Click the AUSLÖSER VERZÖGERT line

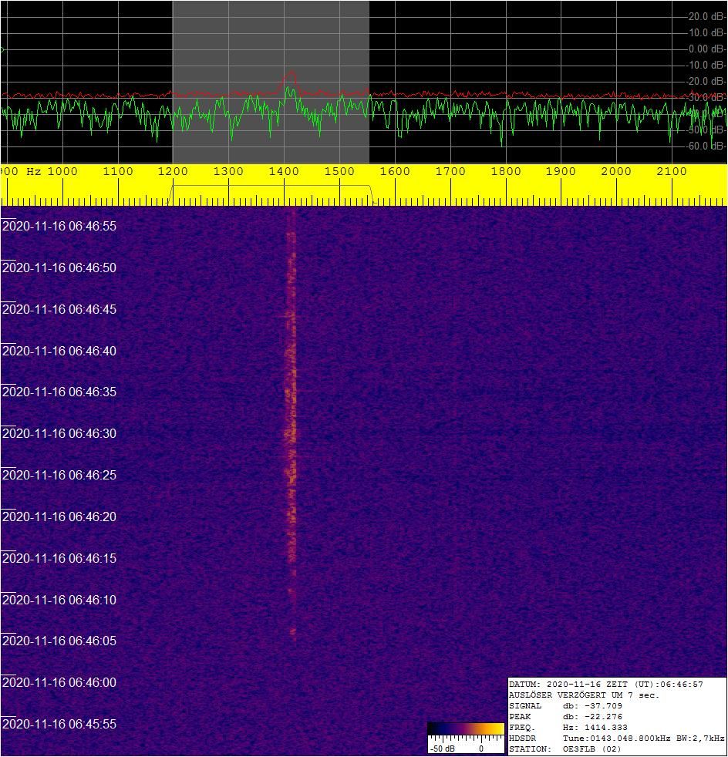click(584, 695)
